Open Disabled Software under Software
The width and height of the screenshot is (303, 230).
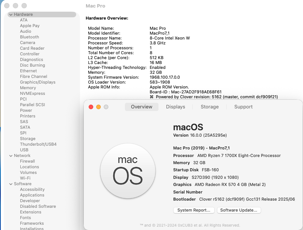[38, 206]
